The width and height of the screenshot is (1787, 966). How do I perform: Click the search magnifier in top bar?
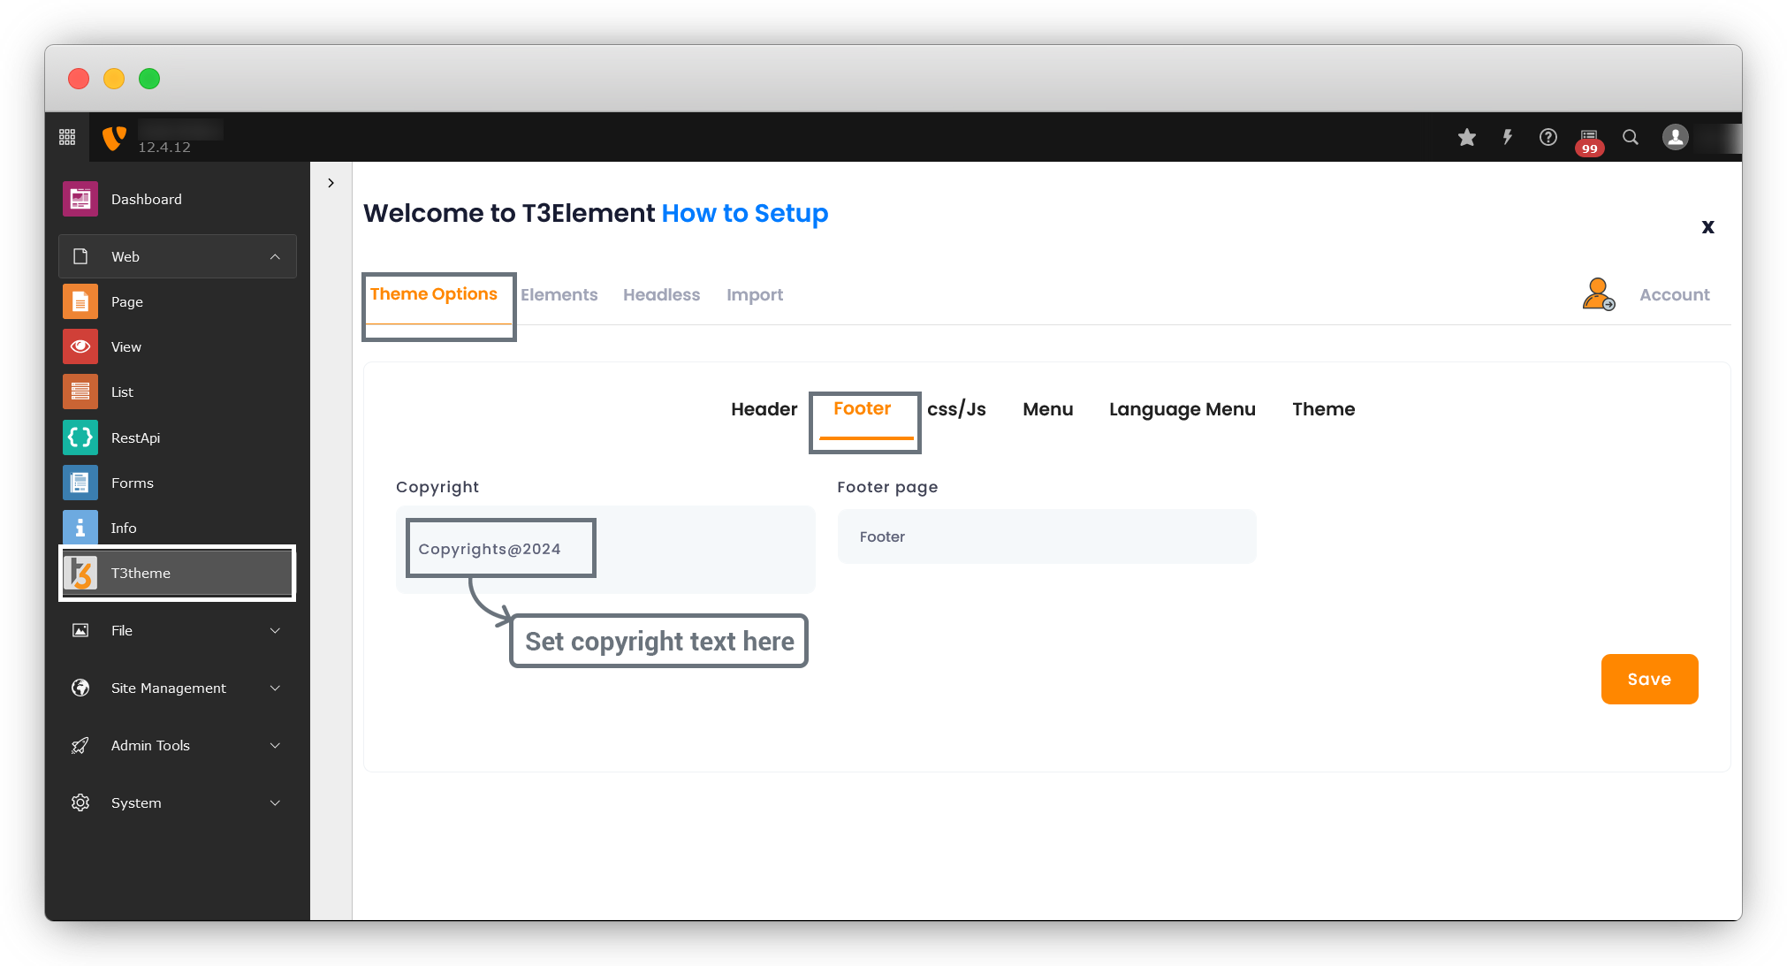(1631, 137)
